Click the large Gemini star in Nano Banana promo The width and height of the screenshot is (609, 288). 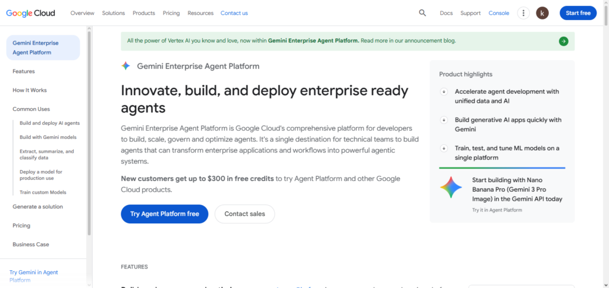[451, 187]
